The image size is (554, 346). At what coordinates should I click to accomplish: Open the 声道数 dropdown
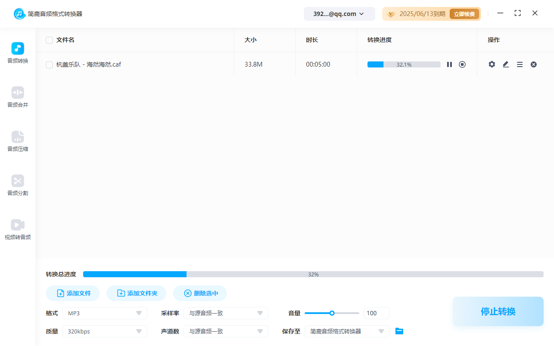226,331
